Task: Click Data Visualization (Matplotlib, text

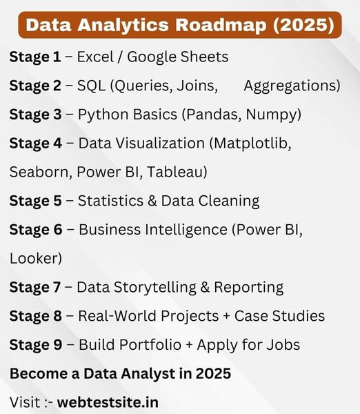Action: (185, 144)
